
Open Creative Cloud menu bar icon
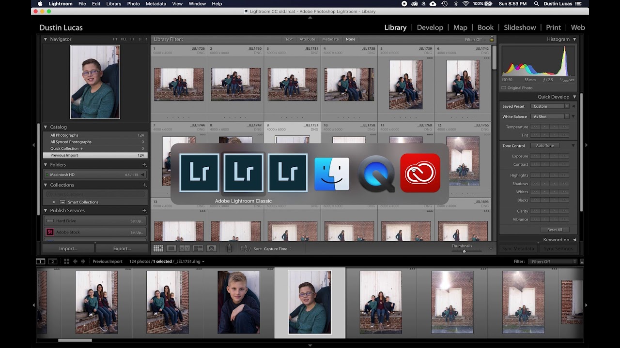415,3
